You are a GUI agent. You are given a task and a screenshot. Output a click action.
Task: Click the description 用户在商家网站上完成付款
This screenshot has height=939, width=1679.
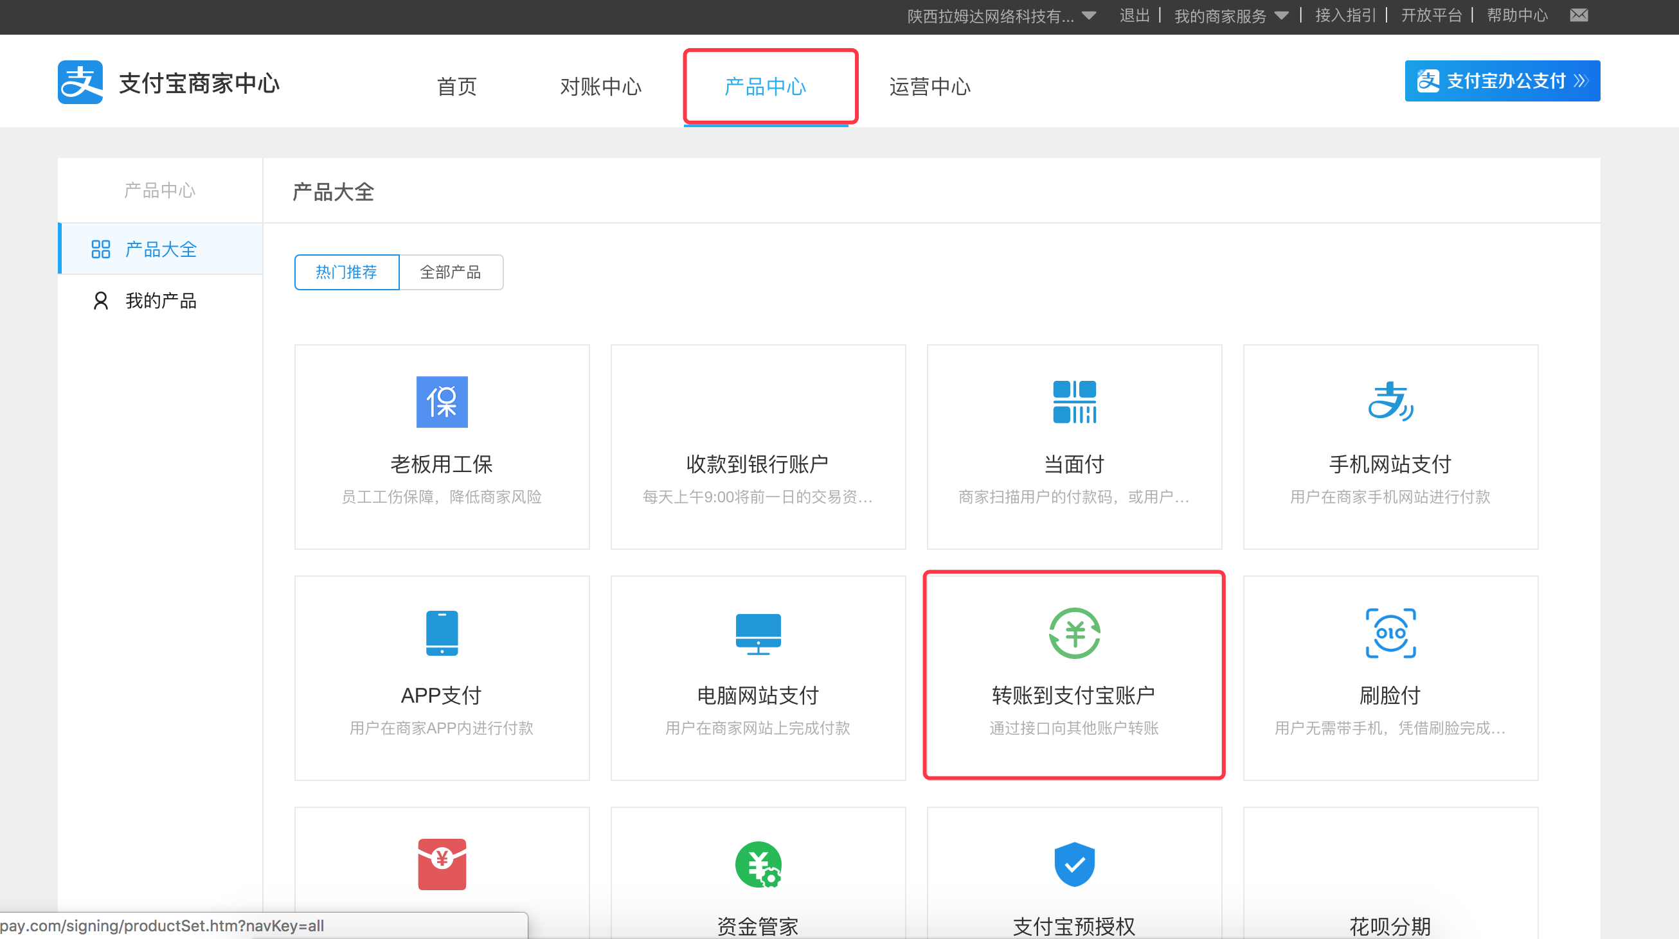(758, 728)
